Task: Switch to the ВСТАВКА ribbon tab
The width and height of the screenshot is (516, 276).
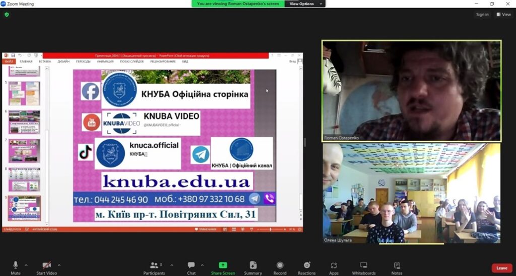Action: point(45,61)
